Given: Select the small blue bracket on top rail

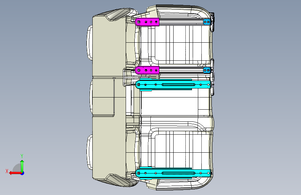Looking at the screenshot, I should click(x=207, y=22).
